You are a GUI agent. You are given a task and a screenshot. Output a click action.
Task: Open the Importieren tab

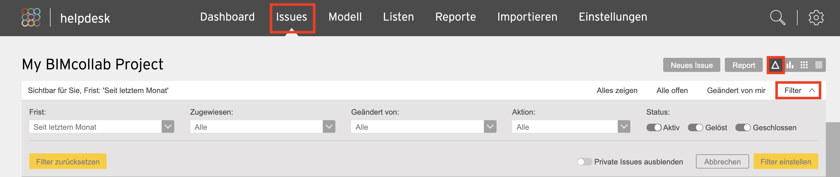pos(527,17)
